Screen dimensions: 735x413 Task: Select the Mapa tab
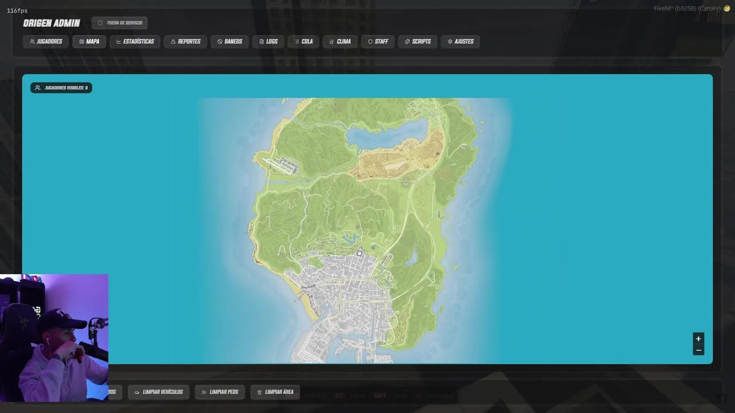point(89,41)
